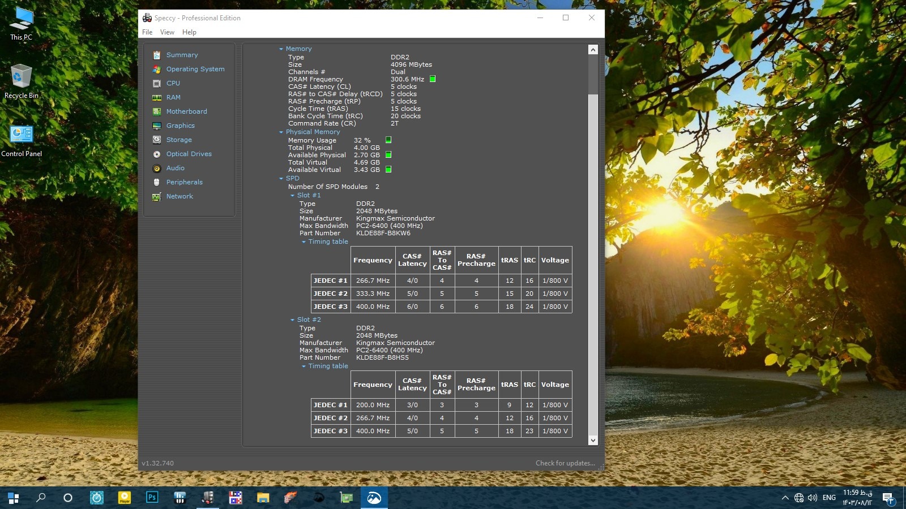Select the Control Panel desktop icon

pos(22,140)
